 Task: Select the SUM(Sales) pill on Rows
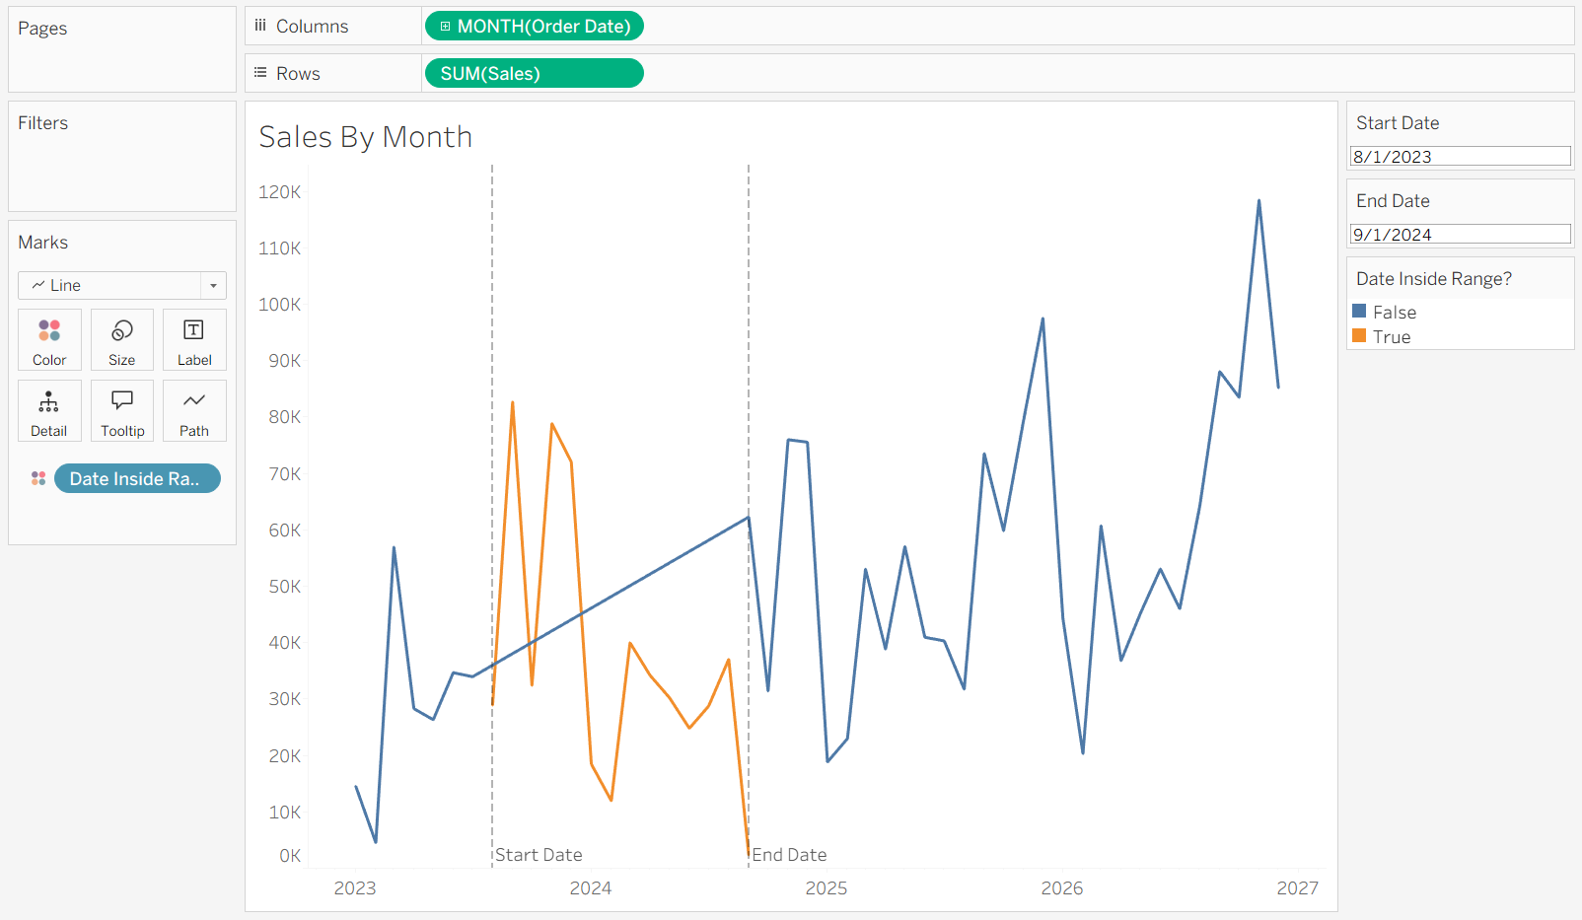(x=534, y=73)
